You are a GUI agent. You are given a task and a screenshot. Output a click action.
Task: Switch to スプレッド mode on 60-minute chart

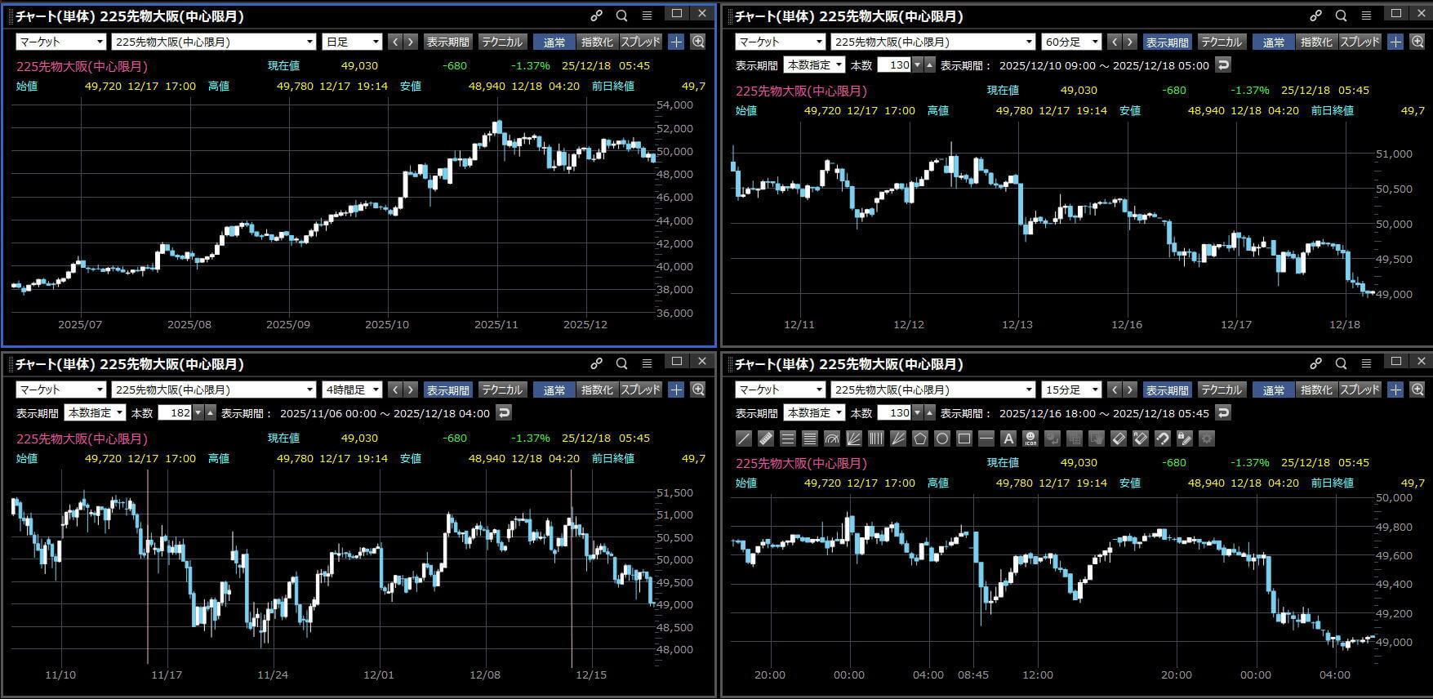click(1360, 42)
